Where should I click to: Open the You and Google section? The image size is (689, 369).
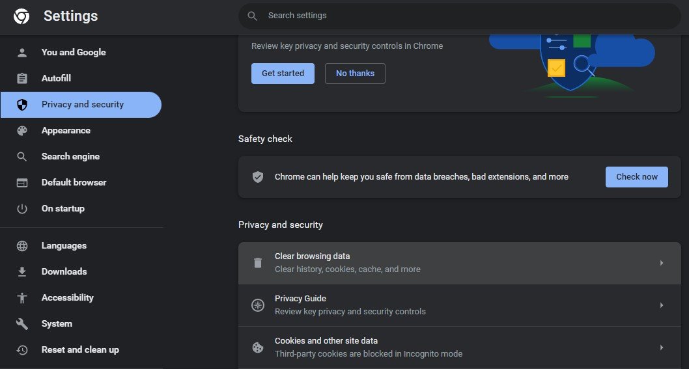81,52
